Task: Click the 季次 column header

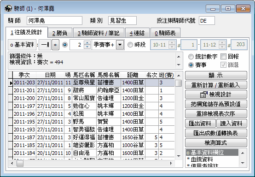Action: click(x=24, y=75)
